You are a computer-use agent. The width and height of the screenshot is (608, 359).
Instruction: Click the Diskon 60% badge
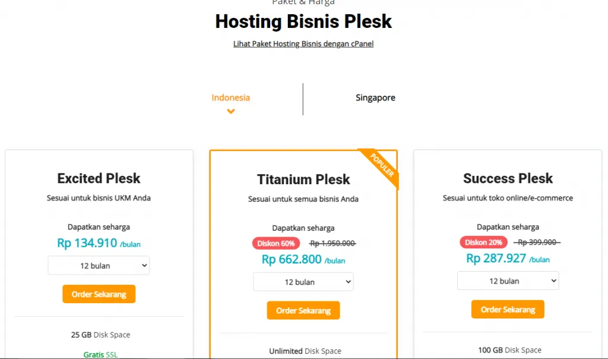click(276, 243)
